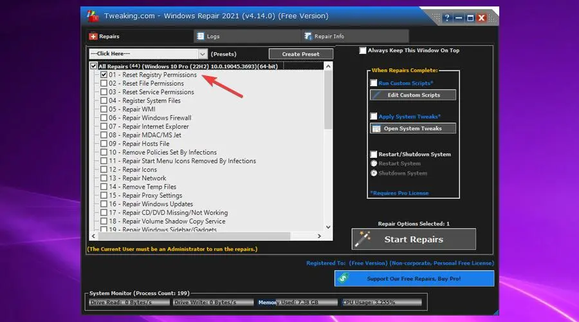579x322 pixels.
Task: Open the Repair Info tab
Action: pos(355,36)
